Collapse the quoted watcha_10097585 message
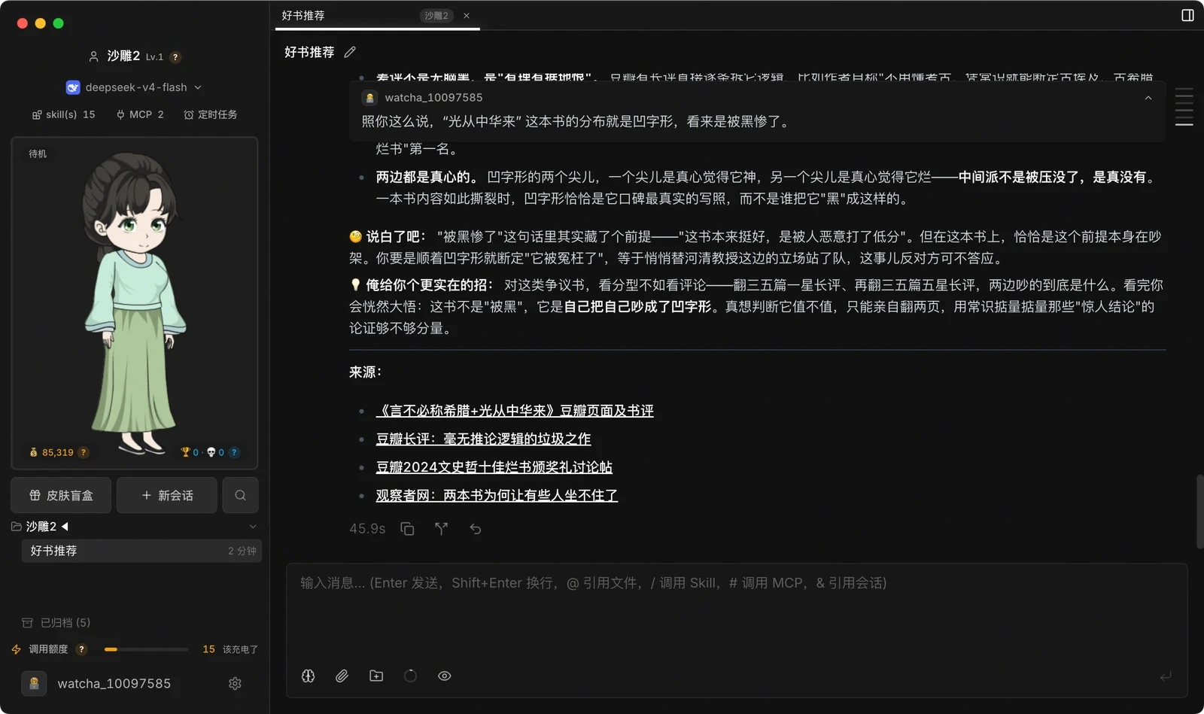The width and height of the screenshot is (1204, 714). click(x=1148, y=98)
